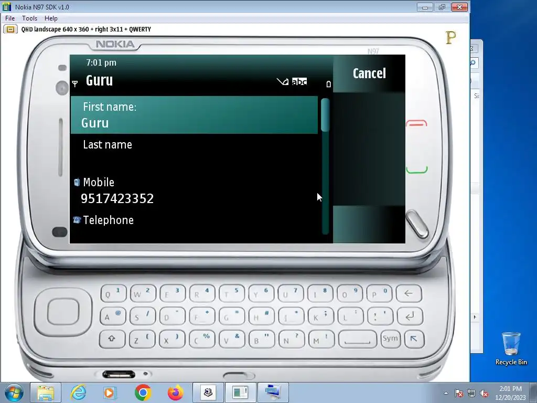Viewport: 537px width, 403px height.
Task: Tap the Mobile number 9517423352
Action: pyautogui.click(x=117, y=198)
